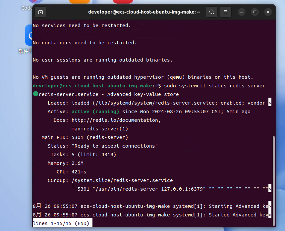Screen dimensions: 285x231
Task: Maximize the terminal window
Action: click(x=255, y=12)
